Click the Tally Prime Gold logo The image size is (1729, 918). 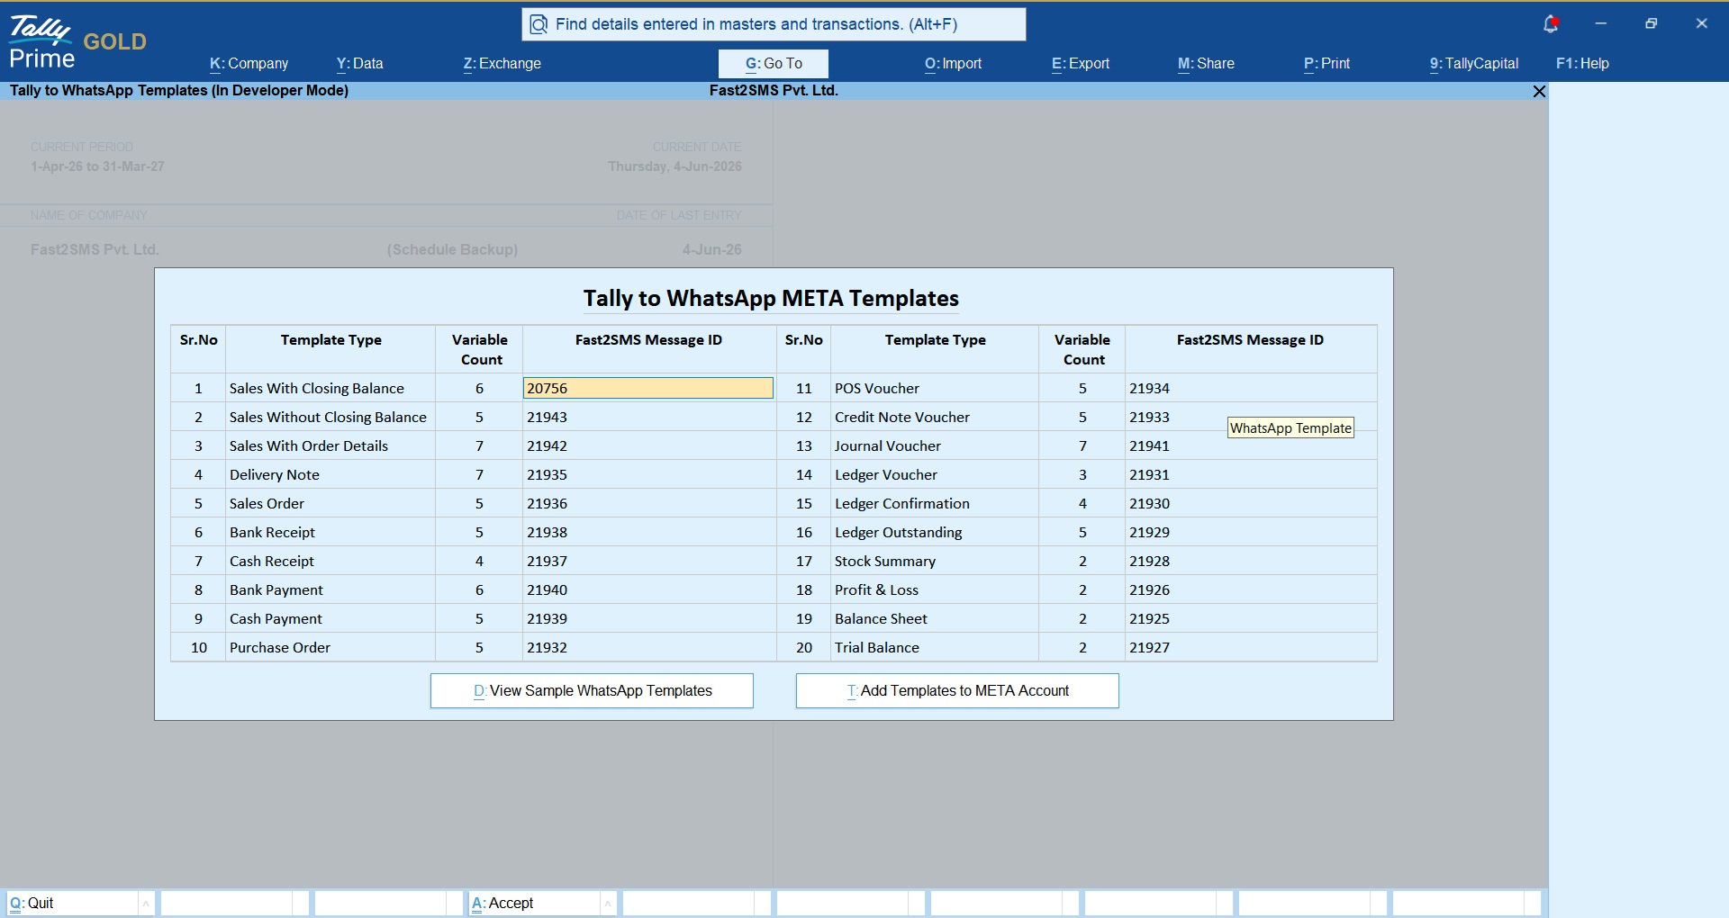pos(77,41)
